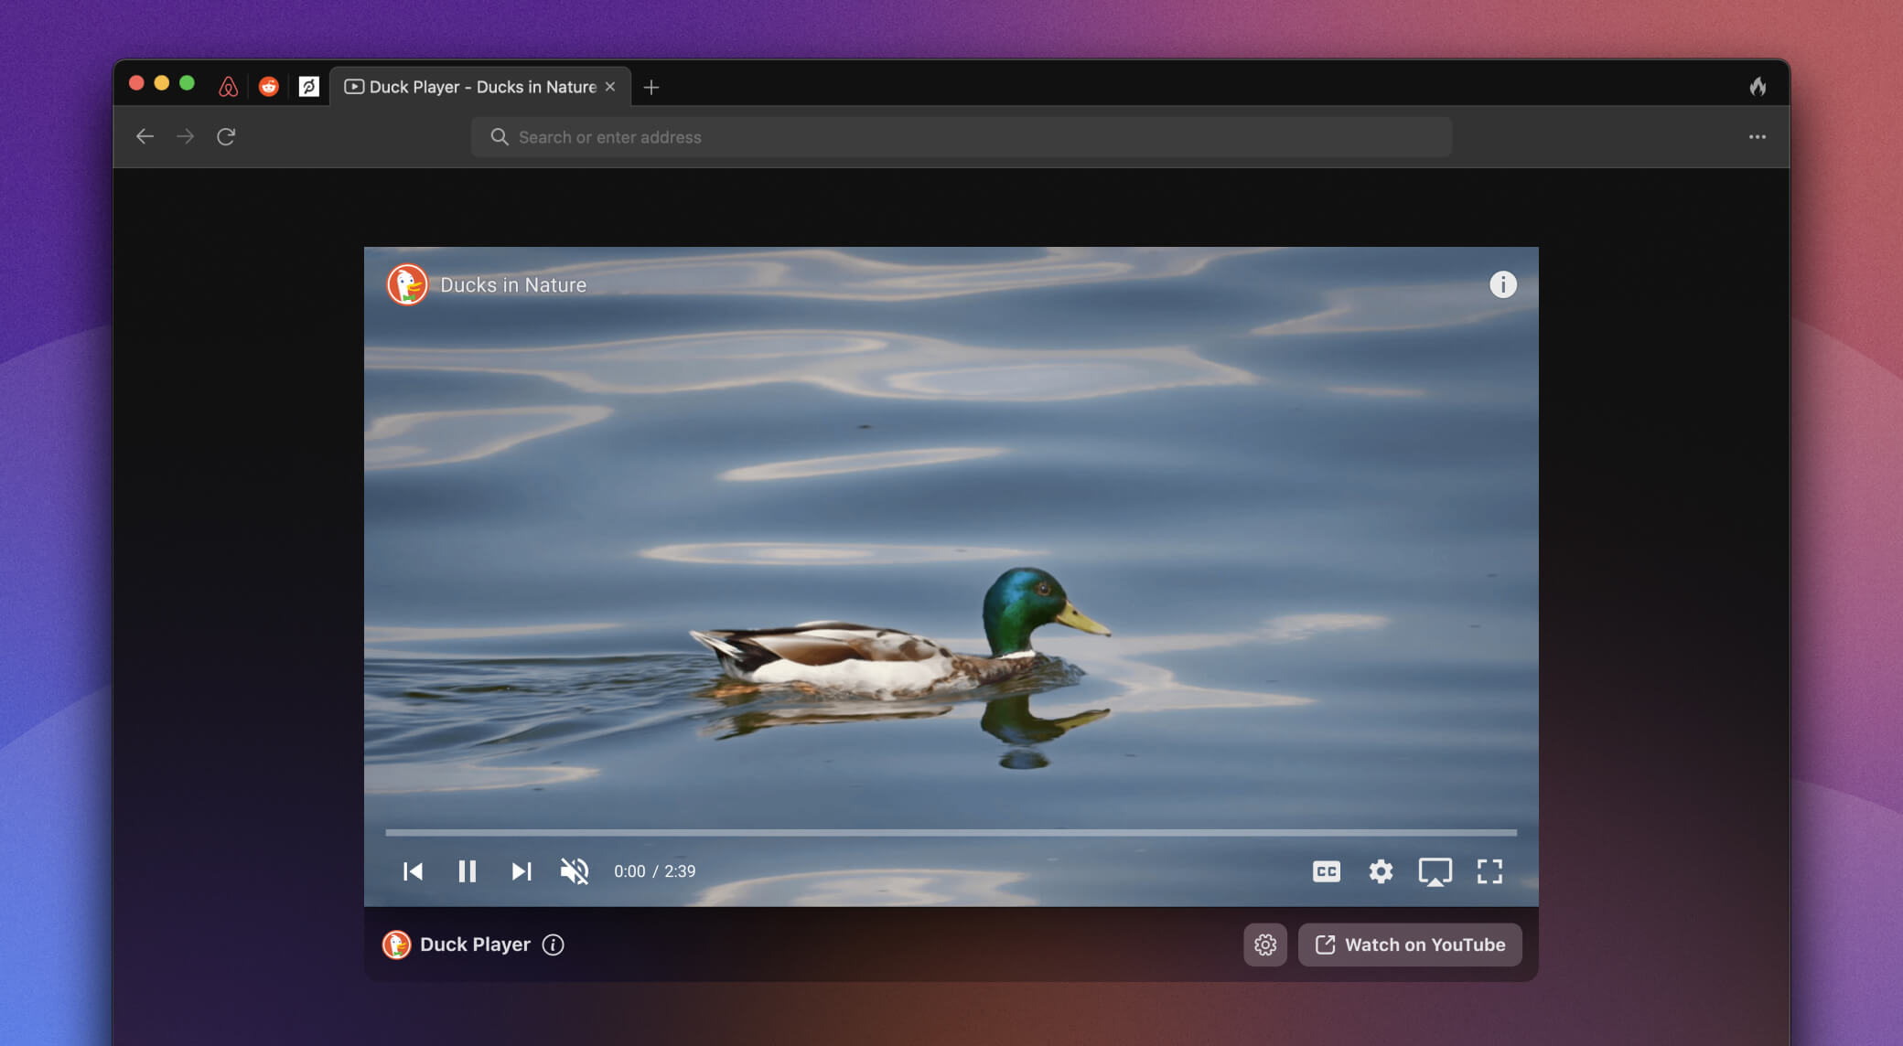The width and height of the screenshot is (1903, 1046).
Task: Click the skip to next track icon
Action: (521, 870)
